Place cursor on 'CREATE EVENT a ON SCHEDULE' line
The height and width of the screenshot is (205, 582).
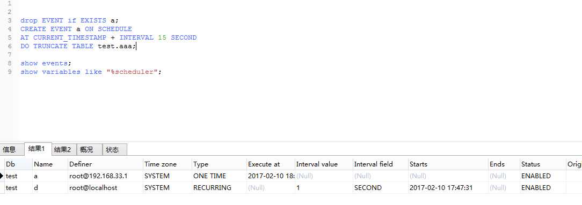coord(76,29)
